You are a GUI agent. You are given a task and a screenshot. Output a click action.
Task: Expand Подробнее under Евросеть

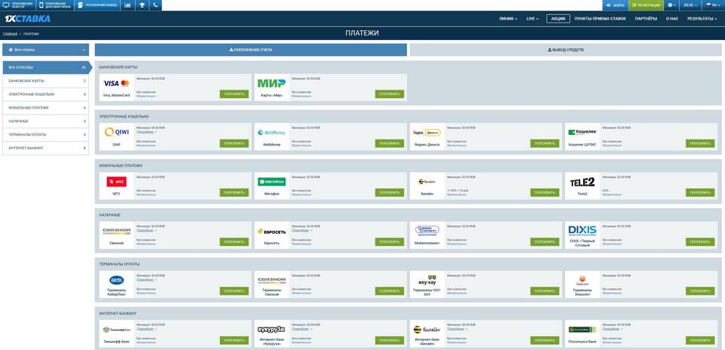click(301, 230)
